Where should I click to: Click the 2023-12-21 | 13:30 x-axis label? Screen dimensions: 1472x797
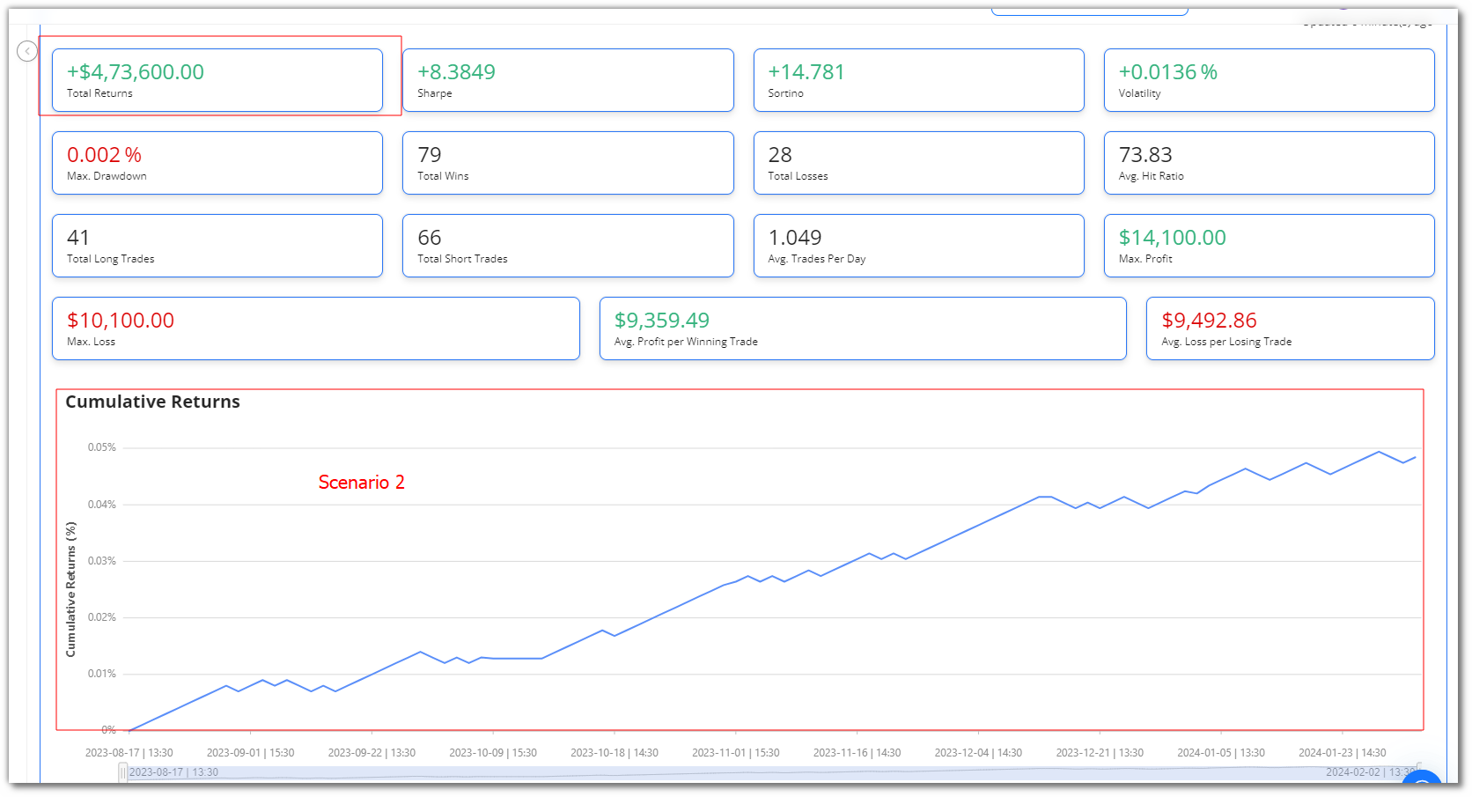coord(1100,753)
